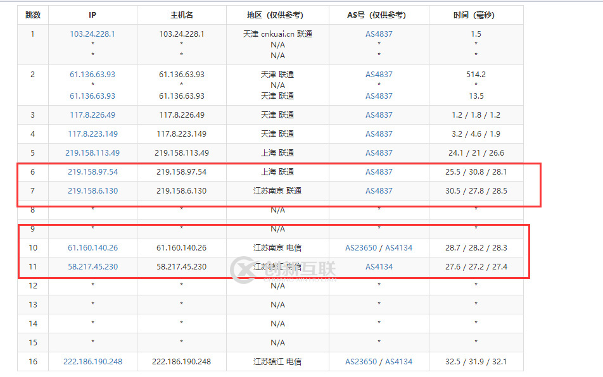Image resolution: width=603 pixels, height=377 pixels.
Task: Open IP link 222.186.190.248
Action: click(x=92, y=362)
